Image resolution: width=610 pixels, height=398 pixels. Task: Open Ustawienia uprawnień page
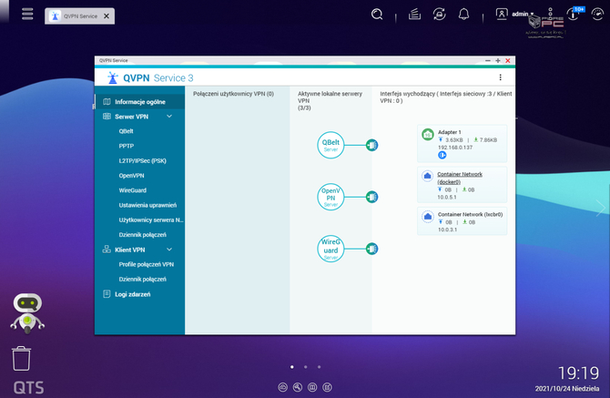(x=147, y=205)
